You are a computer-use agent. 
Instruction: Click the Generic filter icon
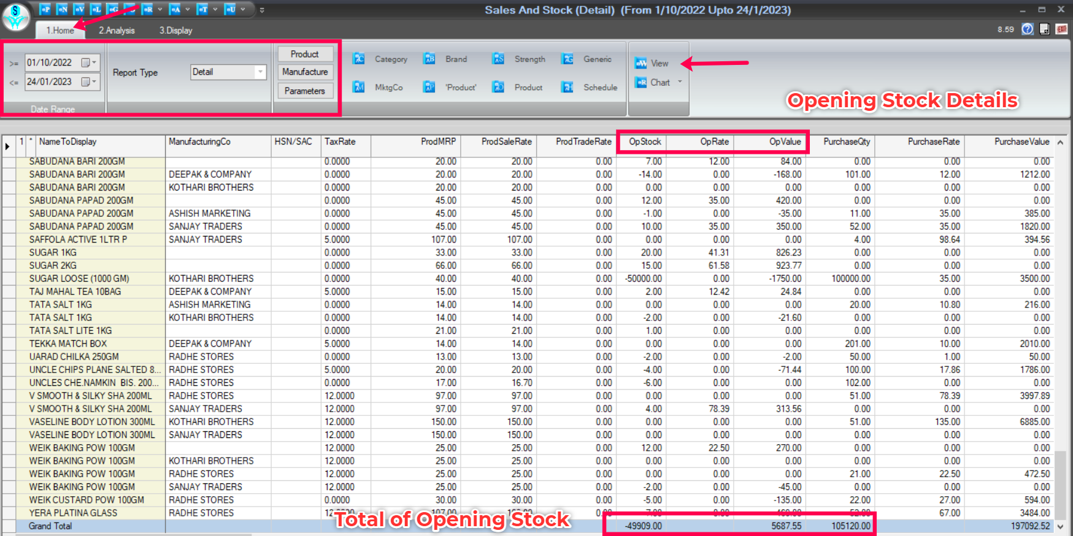[567, 59]
